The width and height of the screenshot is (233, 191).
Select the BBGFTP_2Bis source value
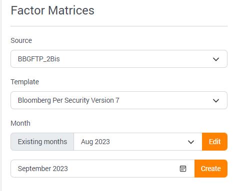tap(38, 59)
